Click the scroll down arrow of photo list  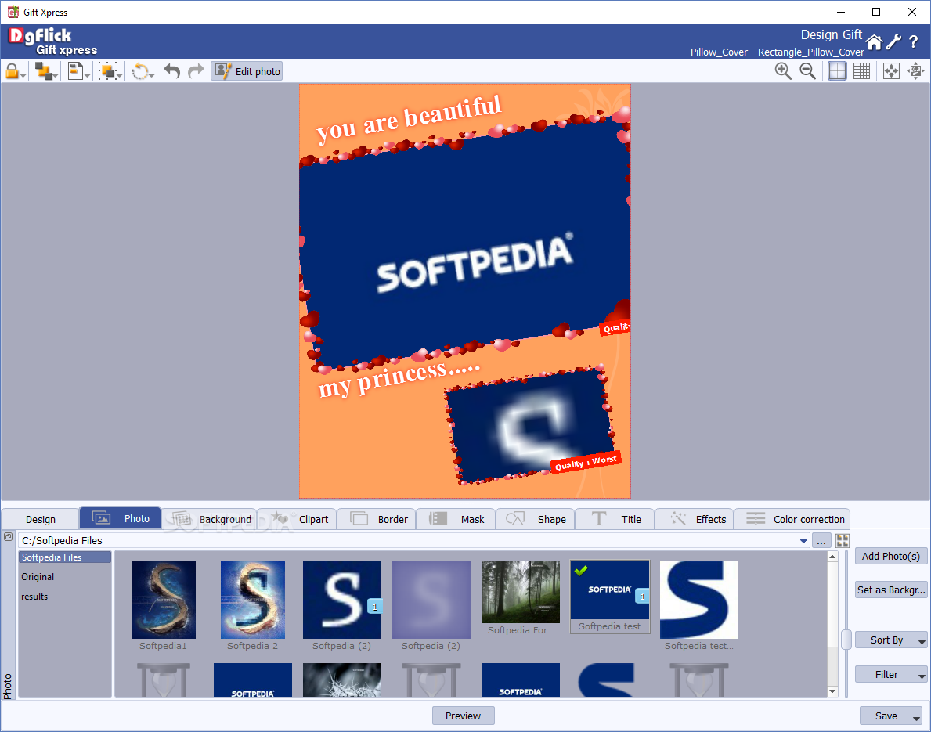832,691
